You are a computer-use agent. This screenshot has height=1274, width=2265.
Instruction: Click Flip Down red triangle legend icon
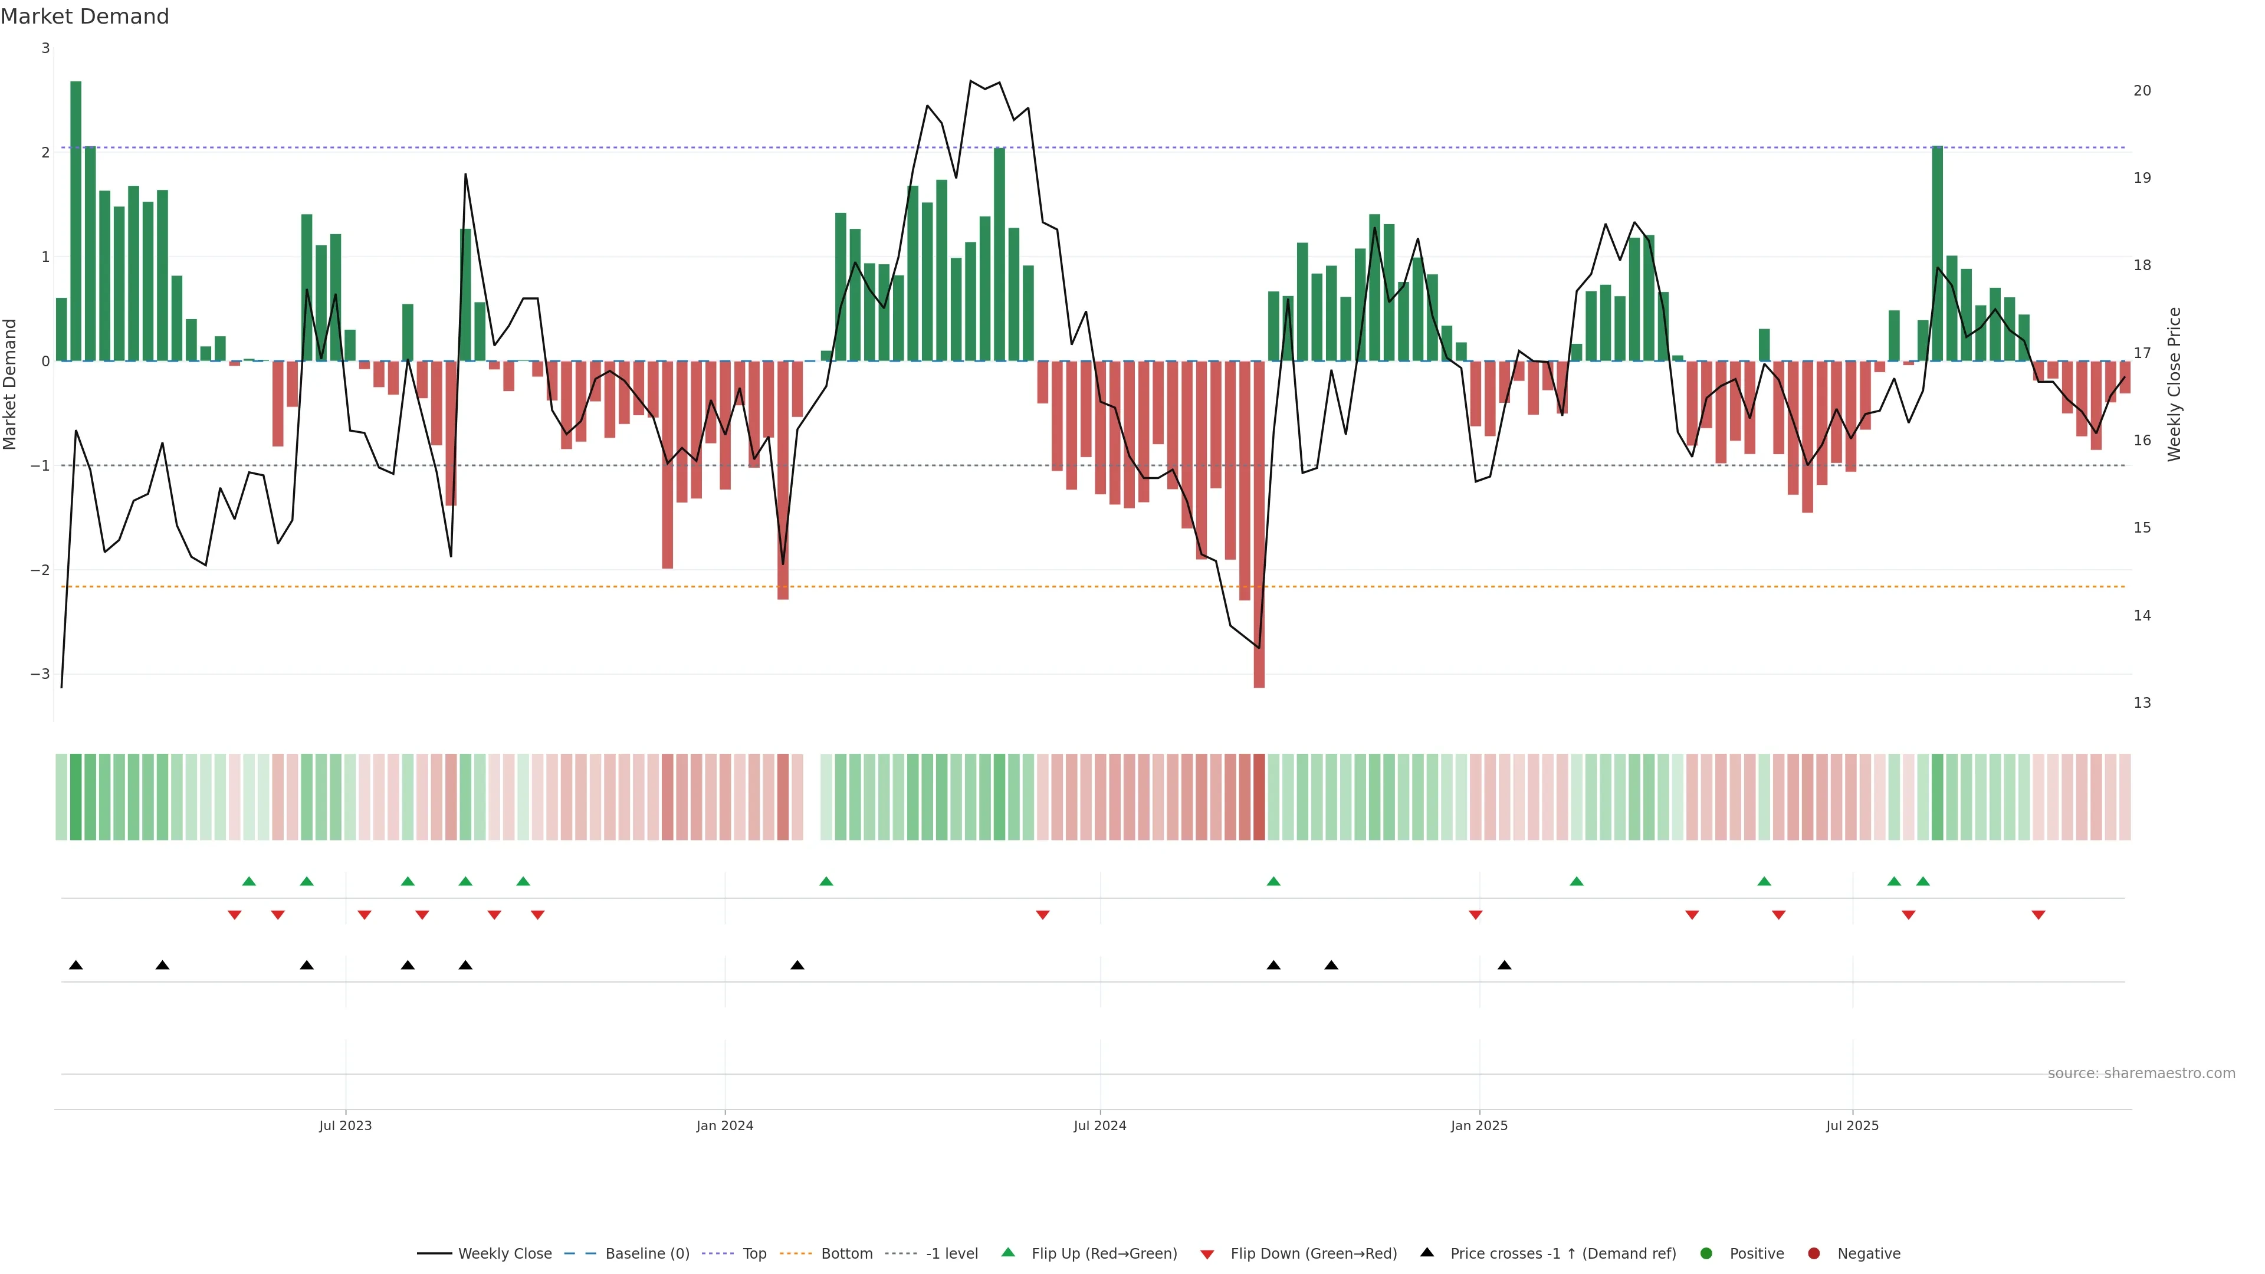(1207, 1255)
